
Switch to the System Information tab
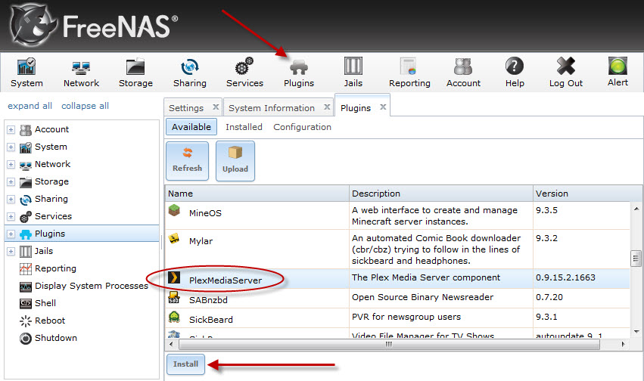(x=272, y=108)
